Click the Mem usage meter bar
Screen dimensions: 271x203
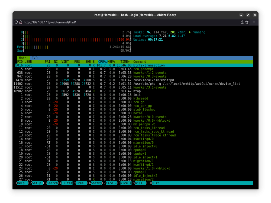74,47
